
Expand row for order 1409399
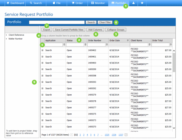click(x=43, y=69)
